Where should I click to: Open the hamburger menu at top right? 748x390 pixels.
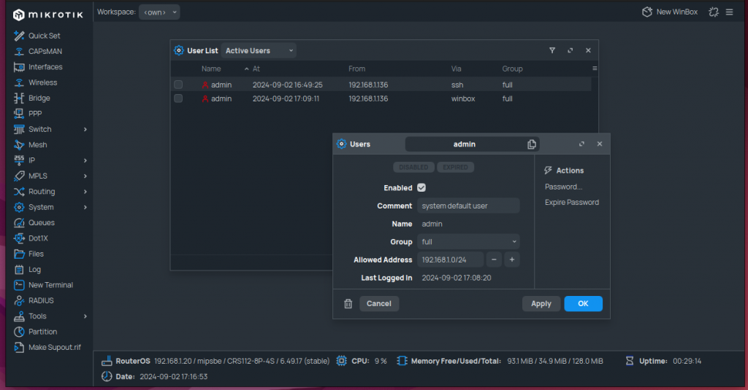pyautogui.click(x=730, y=12)
